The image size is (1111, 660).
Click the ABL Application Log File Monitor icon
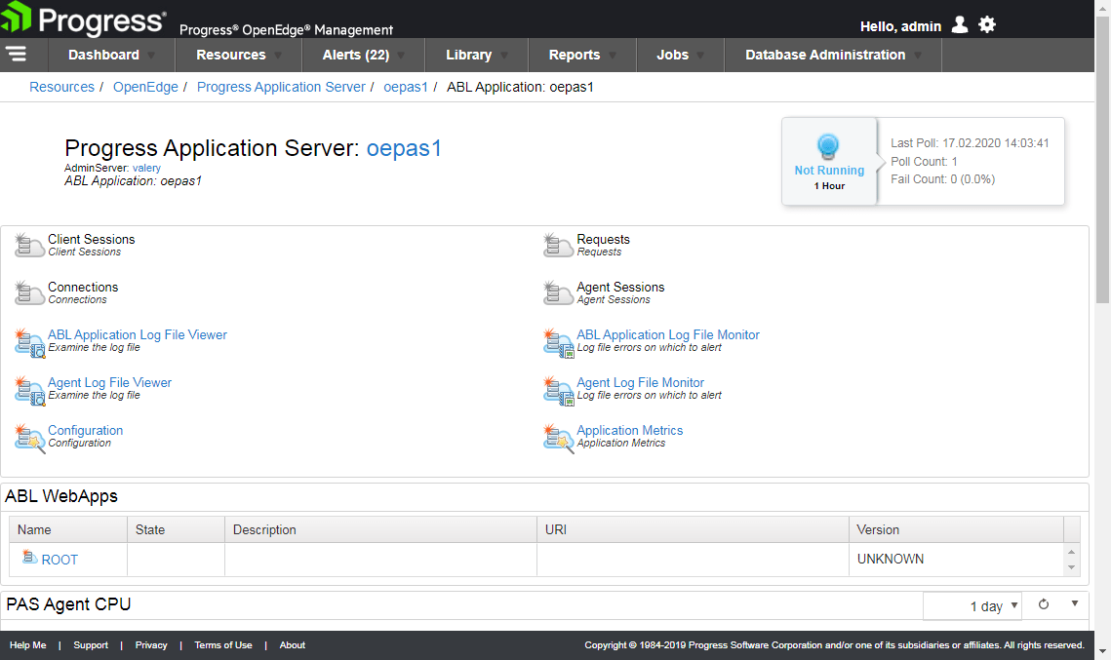click(558, 342)
